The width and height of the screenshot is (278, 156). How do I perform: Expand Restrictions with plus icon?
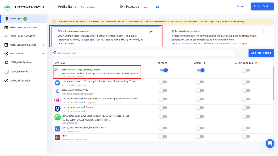pos(43,54)
